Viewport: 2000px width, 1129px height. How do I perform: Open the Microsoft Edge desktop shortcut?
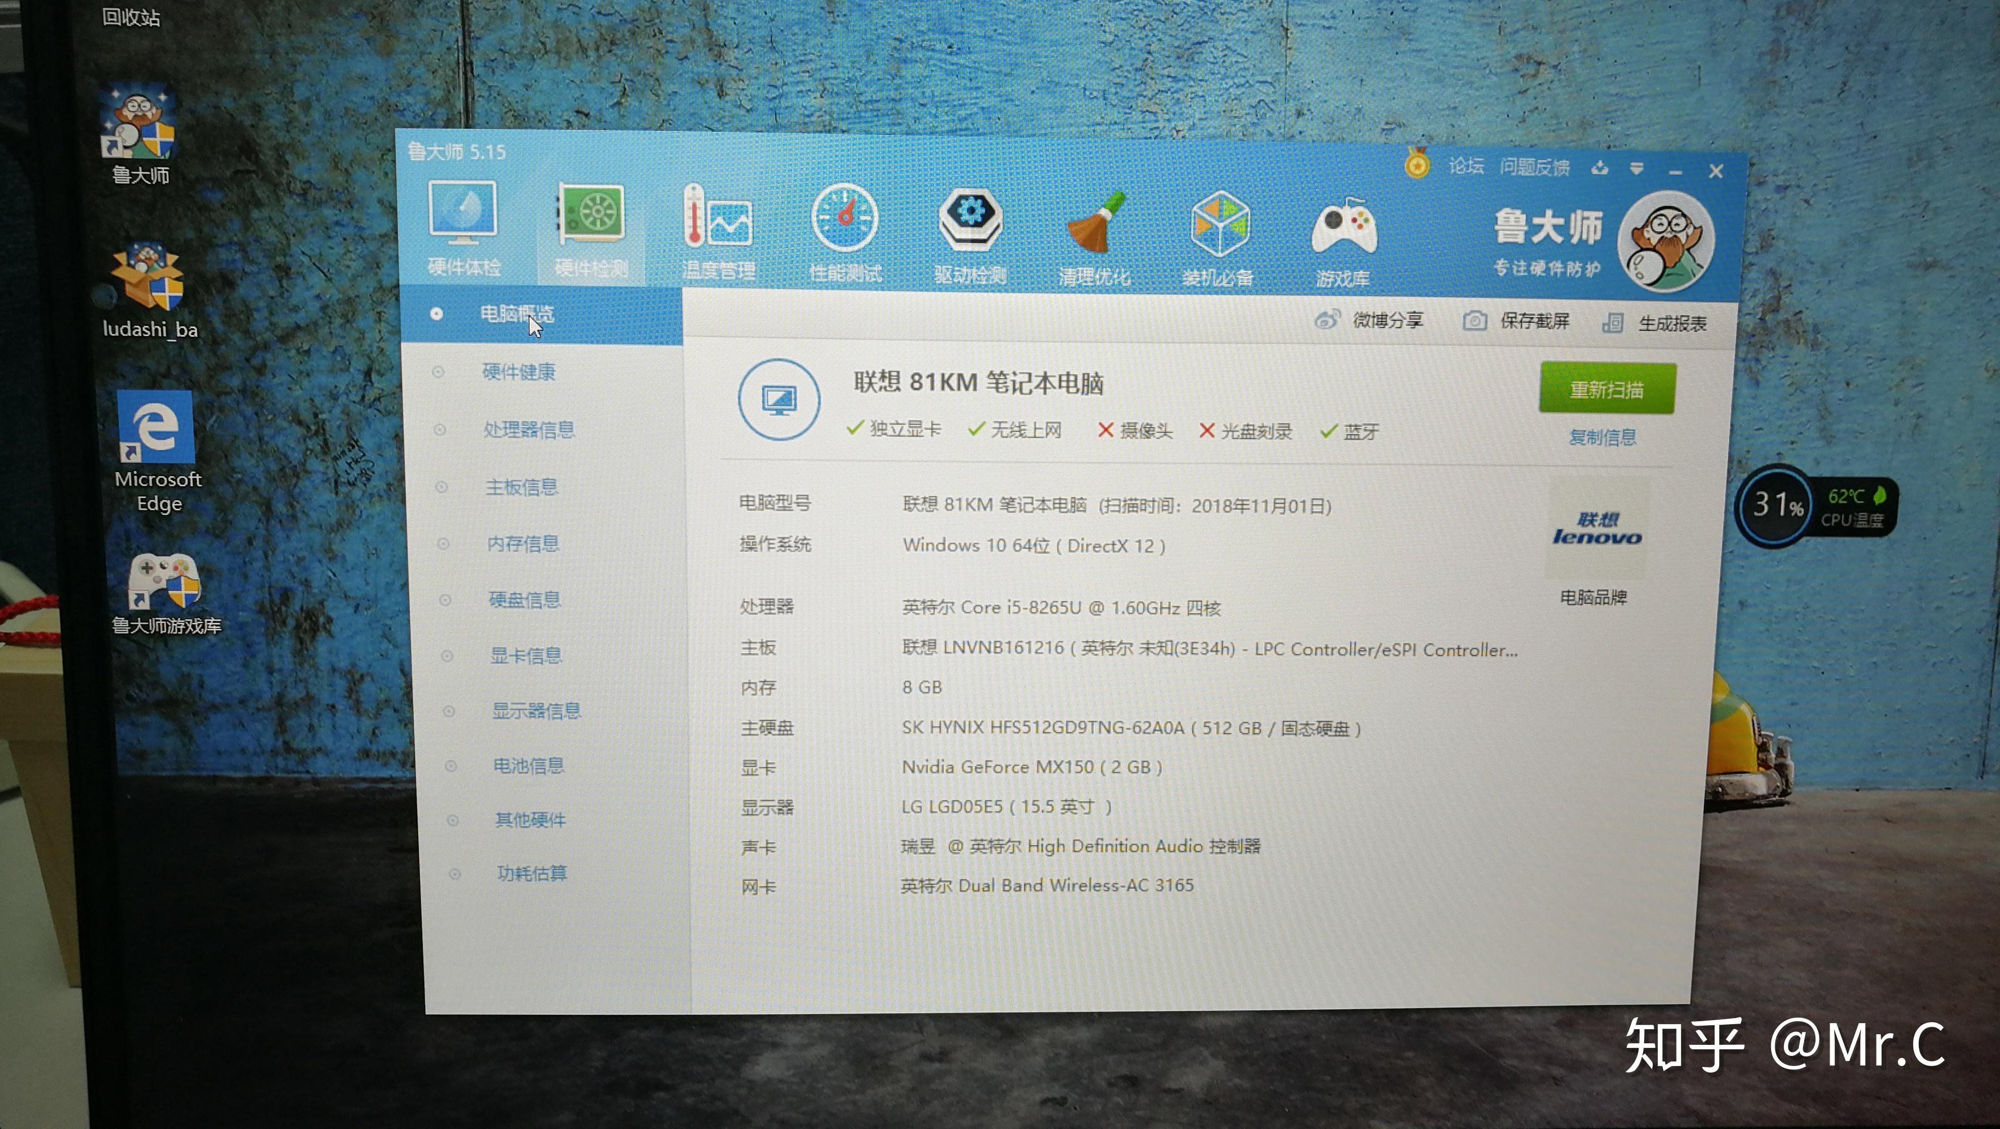click(x=158, y=452)
